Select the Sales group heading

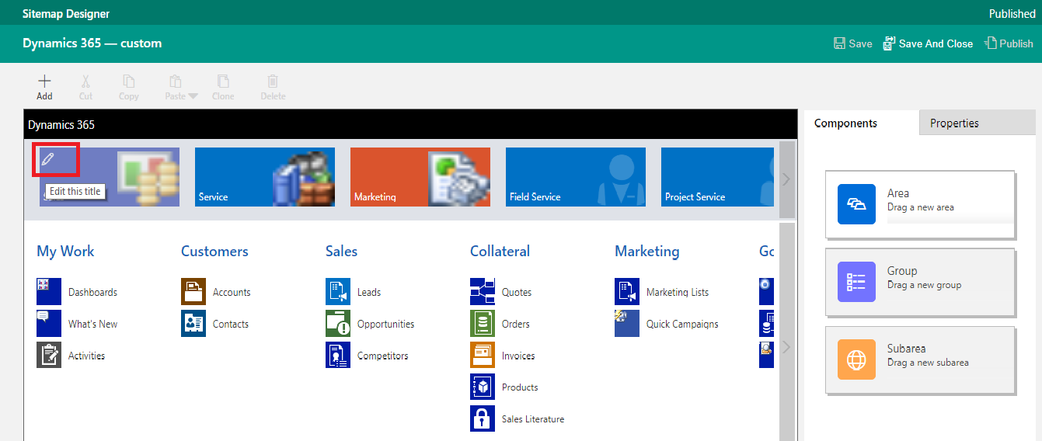pos(341,251)
